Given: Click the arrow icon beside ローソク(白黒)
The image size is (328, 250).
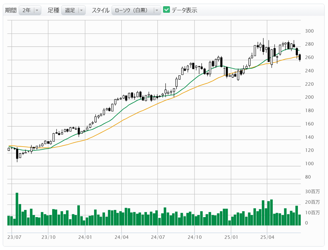Looking at the screenshot, I should (x=157, y=10).
